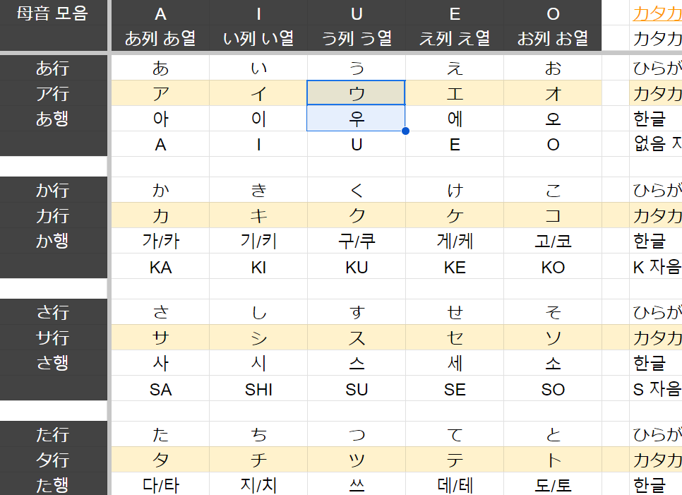The height and width of the screenshot is (495, 682).
Task: Click the 없음 note cell
Action: tap(657, 144)
